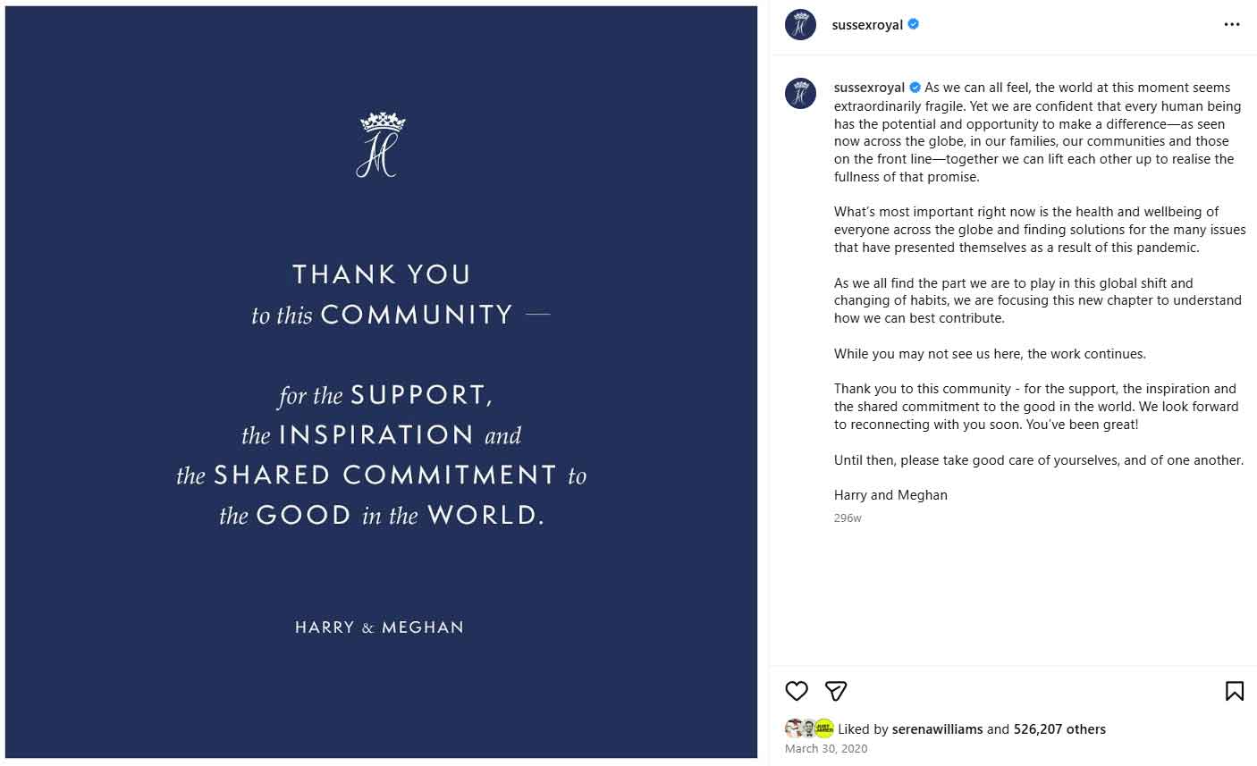The image size is (1257, 766).
Task: Click the verified badge next to caption username
Action: click(x=915, y=88)
